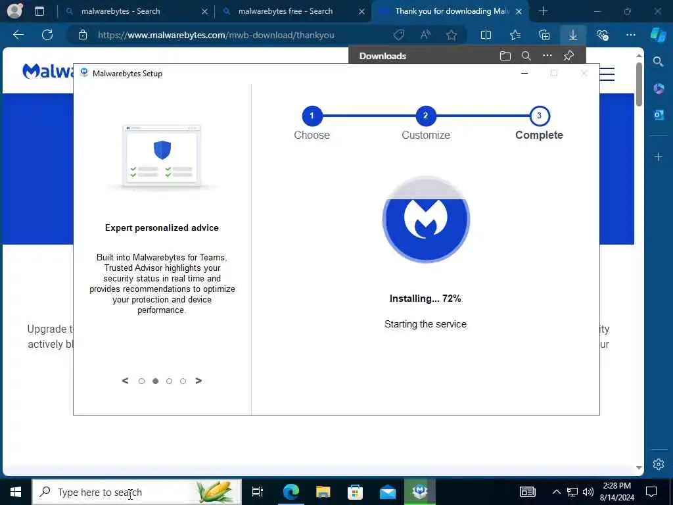Click the Malwarebytes website logo
673x505 pixels.
[x=47, y=71]
